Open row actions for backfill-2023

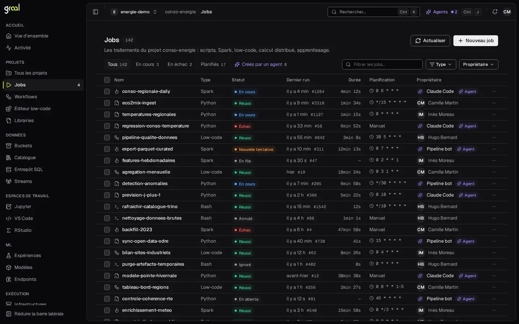click(494, 230)
